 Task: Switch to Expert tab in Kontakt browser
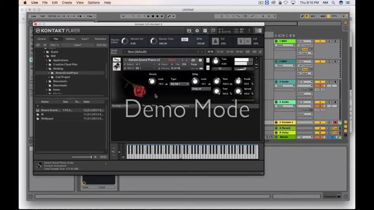85,39
